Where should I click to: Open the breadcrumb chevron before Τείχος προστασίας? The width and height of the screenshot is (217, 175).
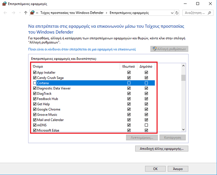(x=37, y=13)
